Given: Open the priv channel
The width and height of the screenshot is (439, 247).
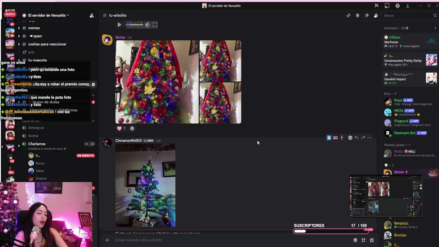Looking at the screenshot, I should [31, 52].
